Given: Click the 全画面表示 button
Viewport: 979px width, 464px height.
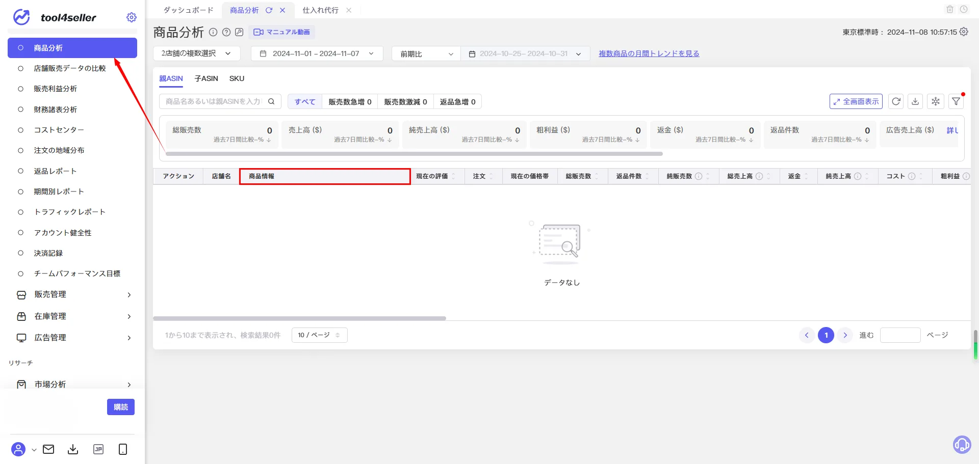Looking at the screenshot, I should pyautogui.click(x=856, y=101).
